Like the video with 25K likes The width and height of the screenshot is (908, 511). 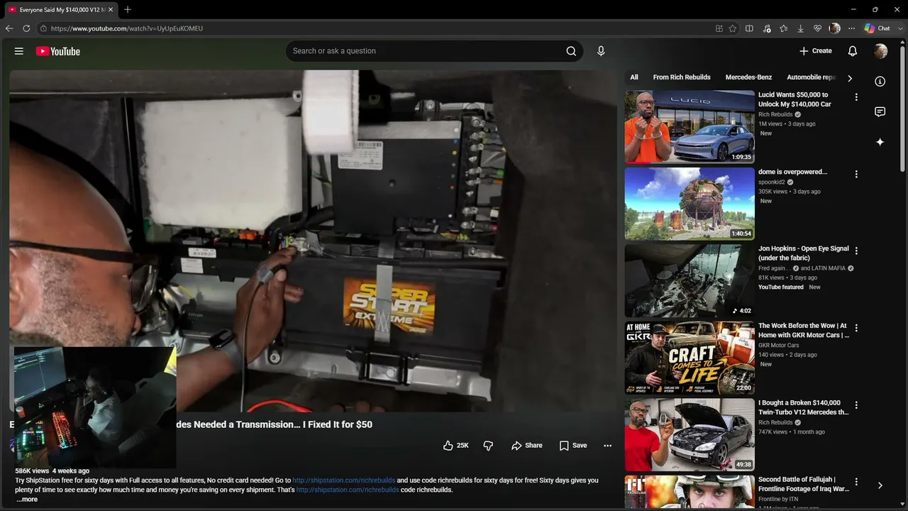[455, 446]
